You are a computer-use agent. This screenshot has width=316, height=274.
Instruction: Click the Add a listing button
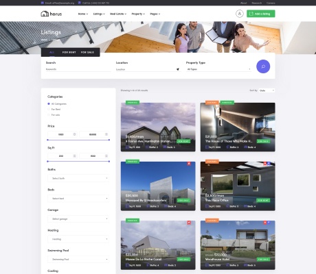261,14
